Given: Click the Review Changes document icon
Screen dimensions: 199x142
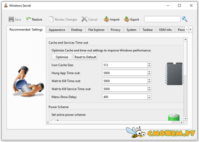Looking at the screenshot, I should [51, 19].
